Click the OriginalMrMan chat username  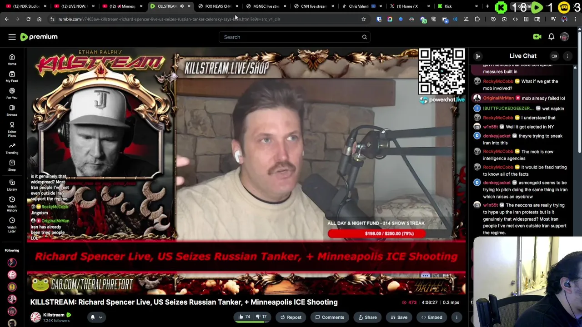498,98
